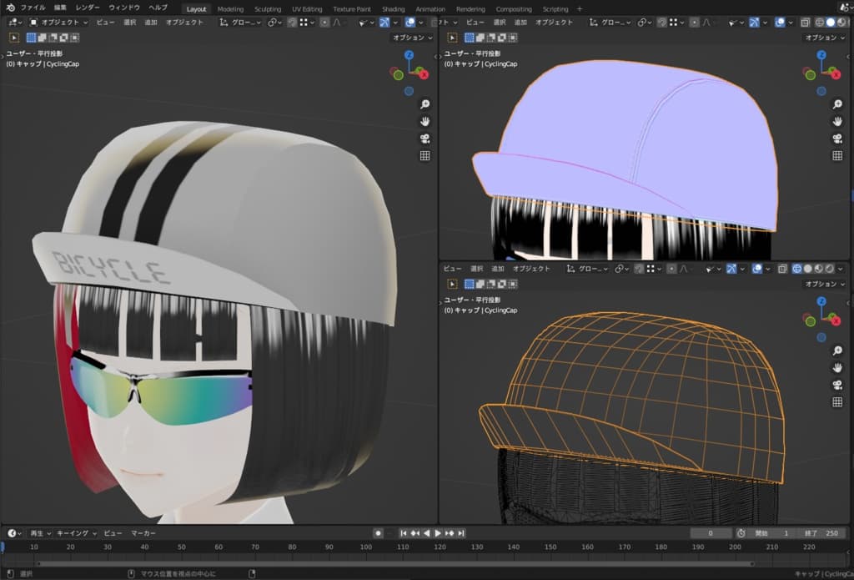Add a new workspace with the plus button
Image resolution: width=854 pixels, height=580 pixels.
pyautogui.click(x=580, y=9)
